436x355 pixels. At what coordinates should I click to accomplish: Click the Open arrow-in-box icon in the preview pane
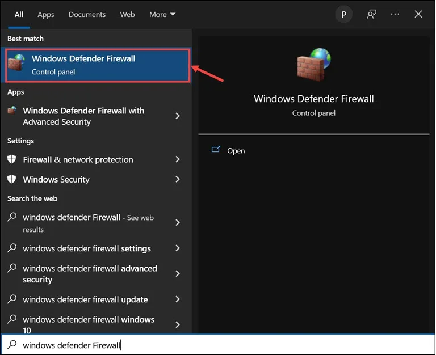click(x=216, y=150)
